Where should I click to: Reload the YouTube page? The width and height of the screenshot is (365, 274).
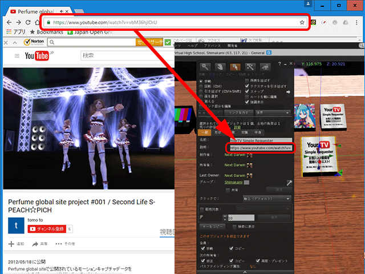click(x=28, y=22)
